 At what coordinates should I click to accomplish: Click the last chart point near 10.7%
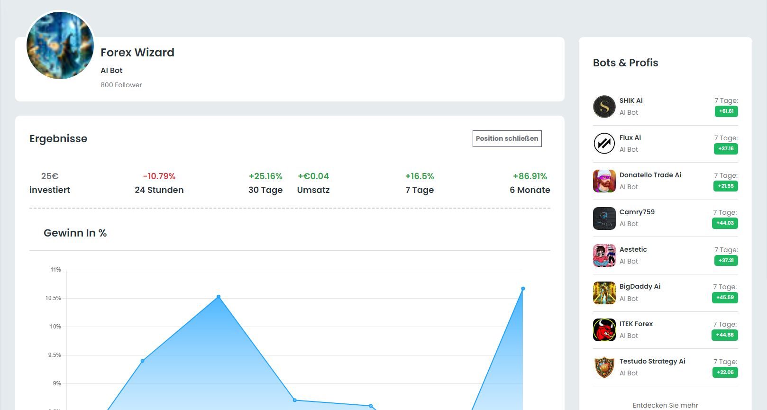523,288
